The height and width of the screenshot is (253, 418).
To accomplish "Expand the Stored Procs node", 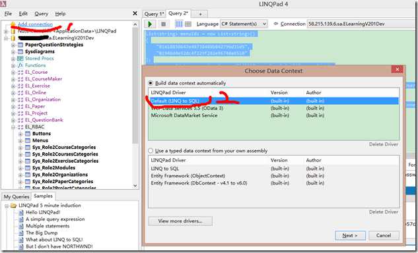I will point(13,59).
